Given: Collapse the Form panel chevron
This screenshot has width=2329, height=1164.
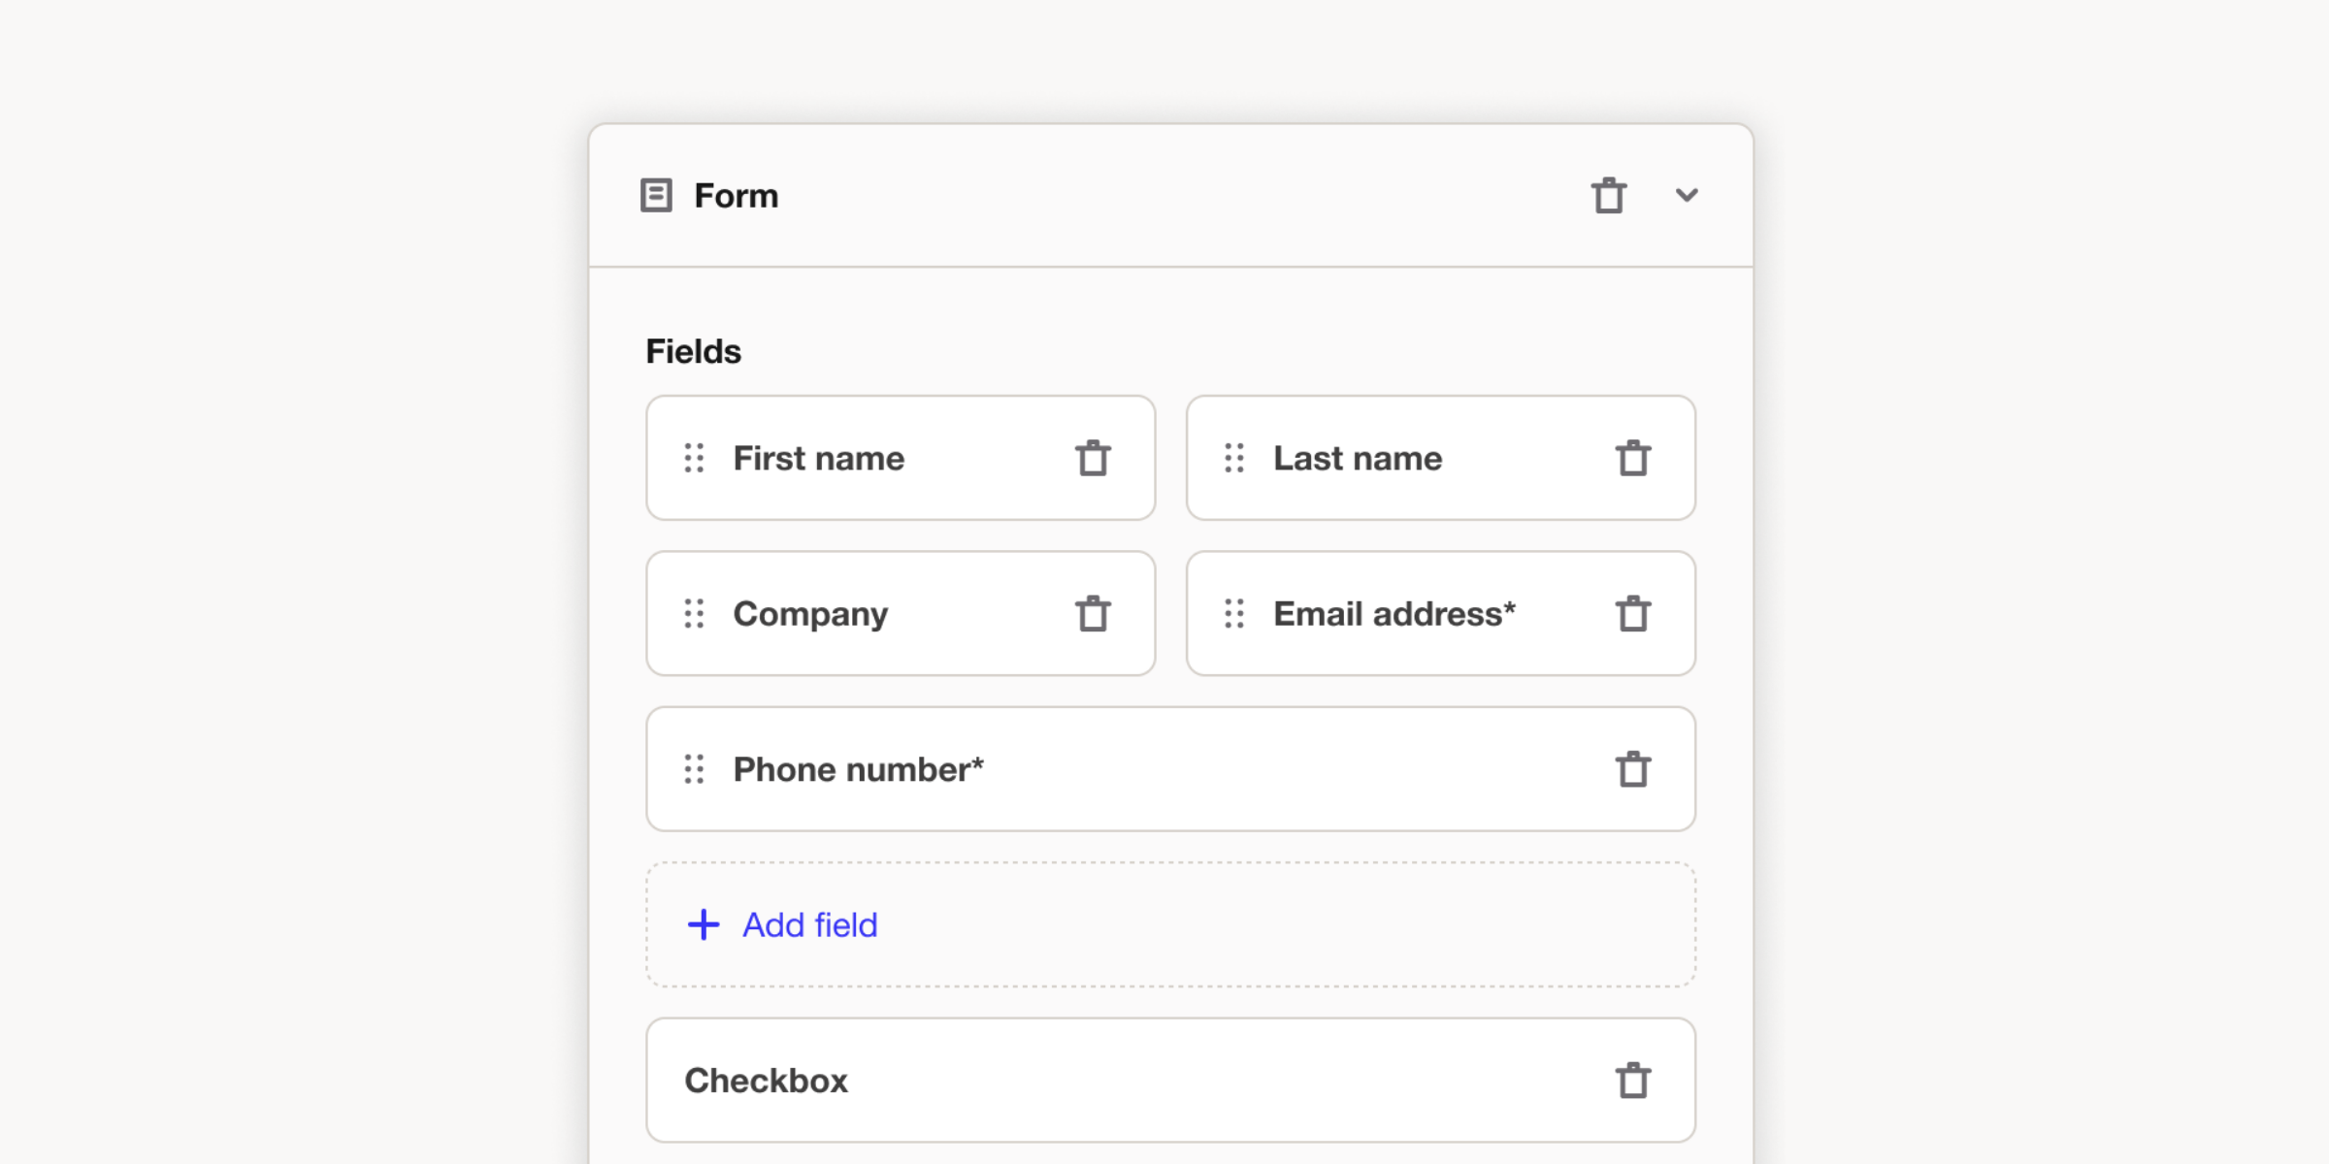Looking at the screenshot, I should pos(1687,195).
